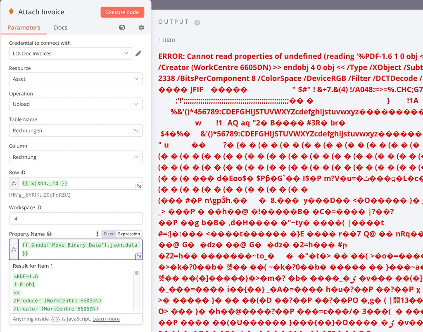Open the Property Name options three-dot menu

pyautogui.click(x=98, y=233)
